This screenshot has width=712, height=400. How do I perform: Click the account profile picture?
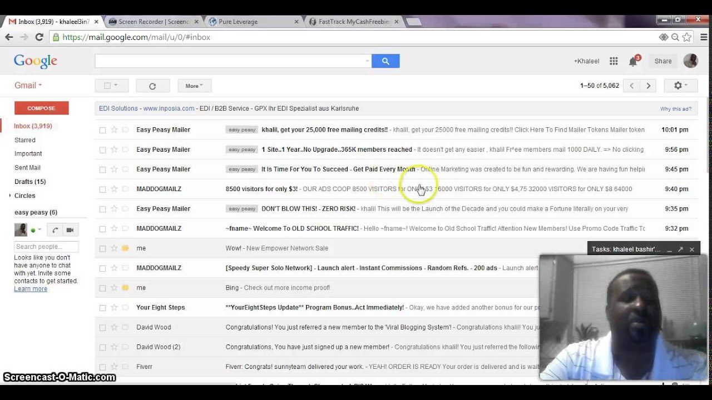690,61
